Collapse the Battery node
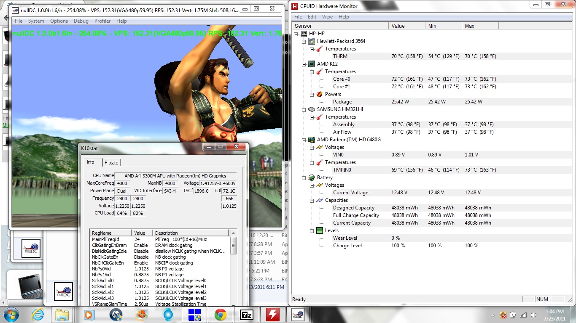Viewport: 576px width, 323px height. 304,177
